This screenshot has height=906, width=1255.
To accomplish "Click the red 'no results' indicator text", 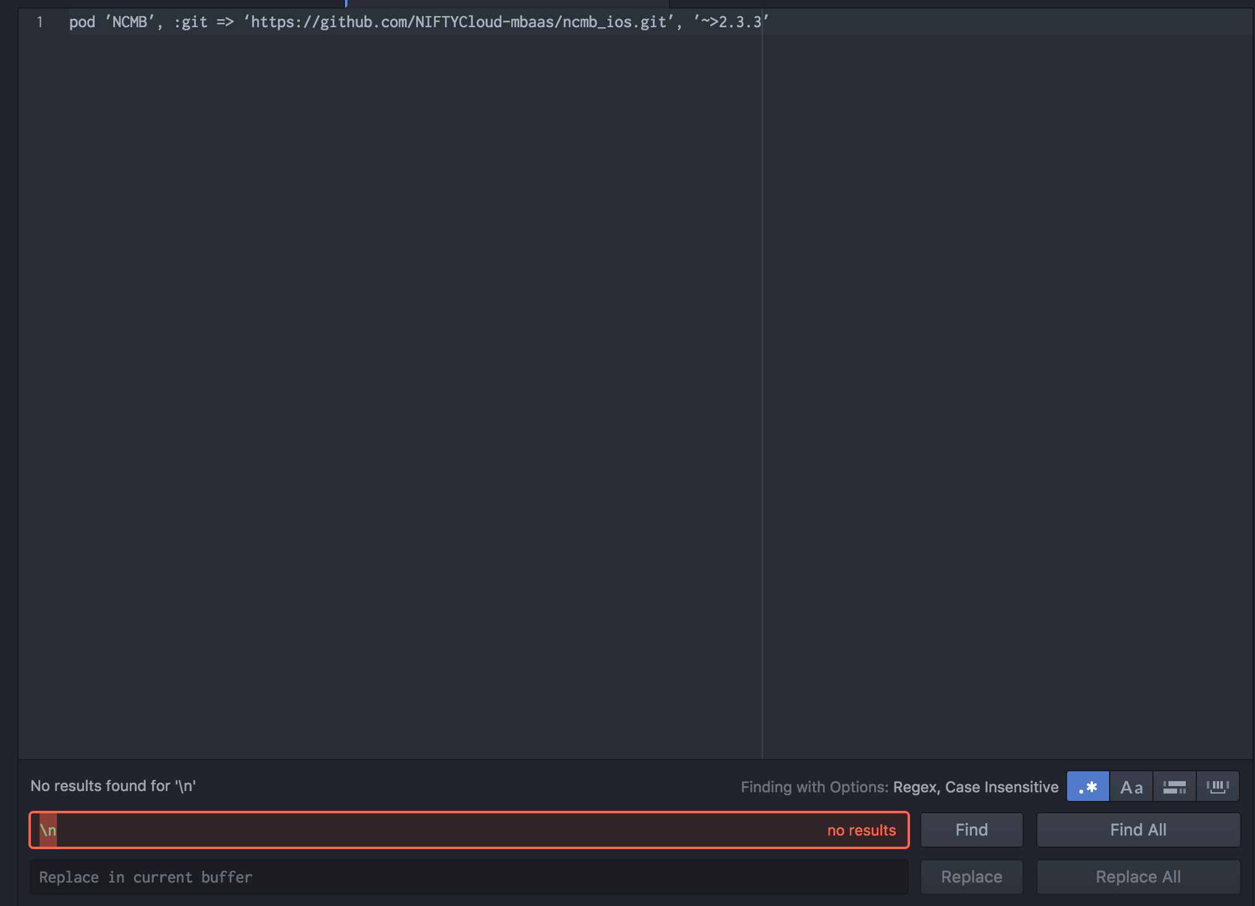I will 861,831.
